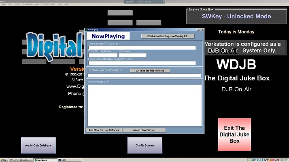Click inside the Now Playing History box

(144, 105)
